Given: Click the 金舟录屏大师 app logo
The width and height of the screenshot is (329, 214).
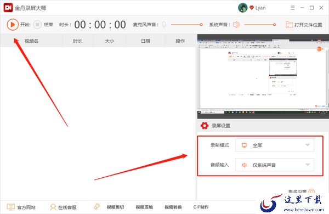Looking at the screenshot, I should point(8,8).
